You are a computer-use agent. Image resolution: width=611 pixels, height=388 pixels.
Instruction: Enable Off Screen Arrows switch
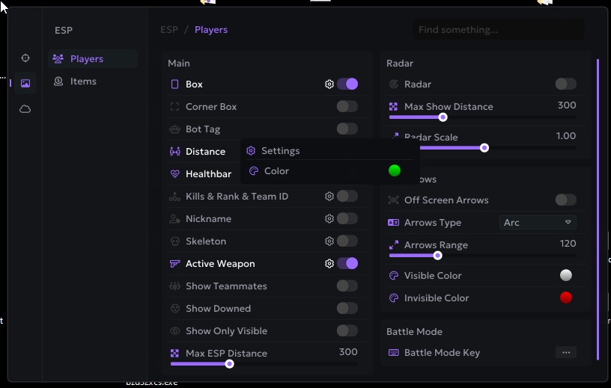(566, 200)
